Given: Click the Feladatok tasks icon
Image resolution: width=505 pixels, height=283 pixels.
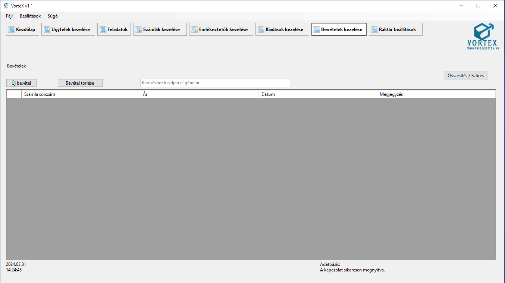Looking at the screenshot, I should coord(103,29).
